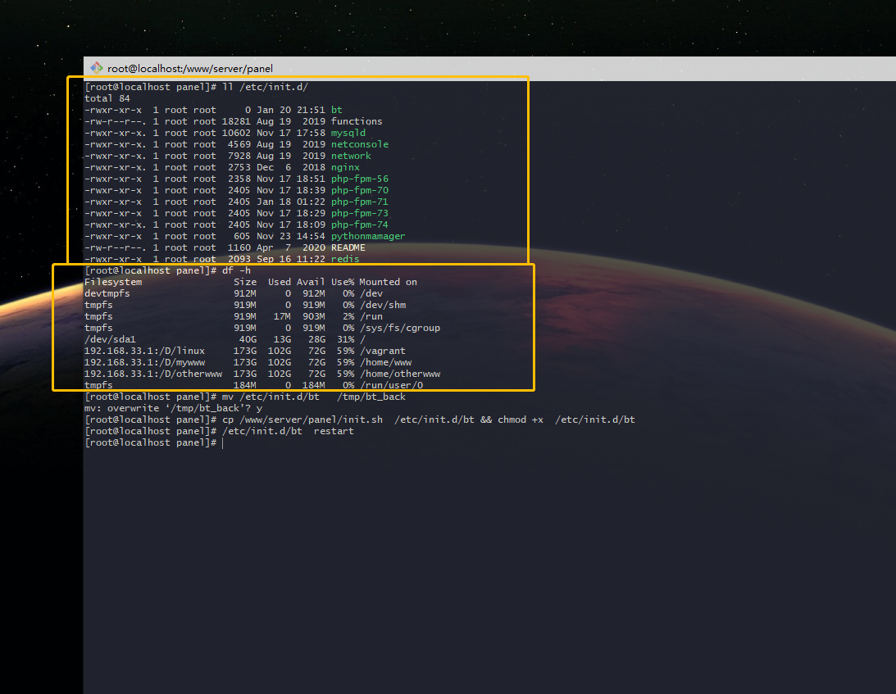Click the terminal app icon in title bar
Image resolution: width=896 pixels, height=694 pixels.
97,68
